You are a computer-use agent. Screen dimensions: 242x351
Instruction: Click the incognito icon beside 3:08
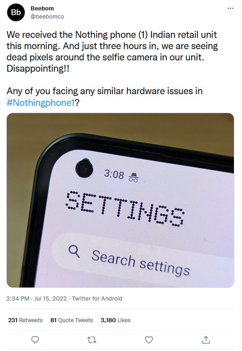coord(134,177)
